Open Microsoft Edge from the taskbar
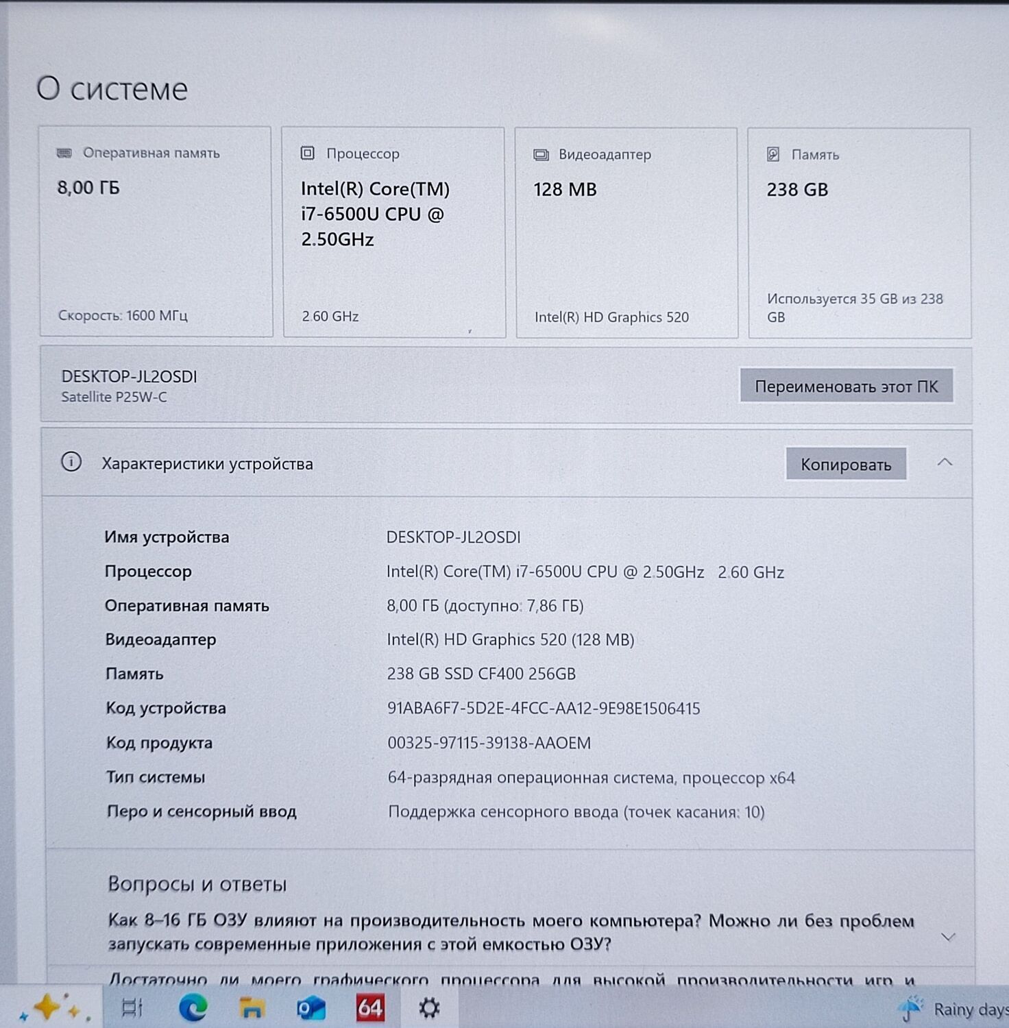The width and height of the screenshot is (1009, 1028). 193,1007
